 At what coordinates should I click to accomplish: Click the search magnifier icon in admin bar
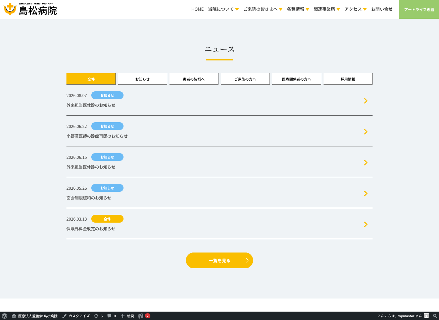(x=435, y=316)
